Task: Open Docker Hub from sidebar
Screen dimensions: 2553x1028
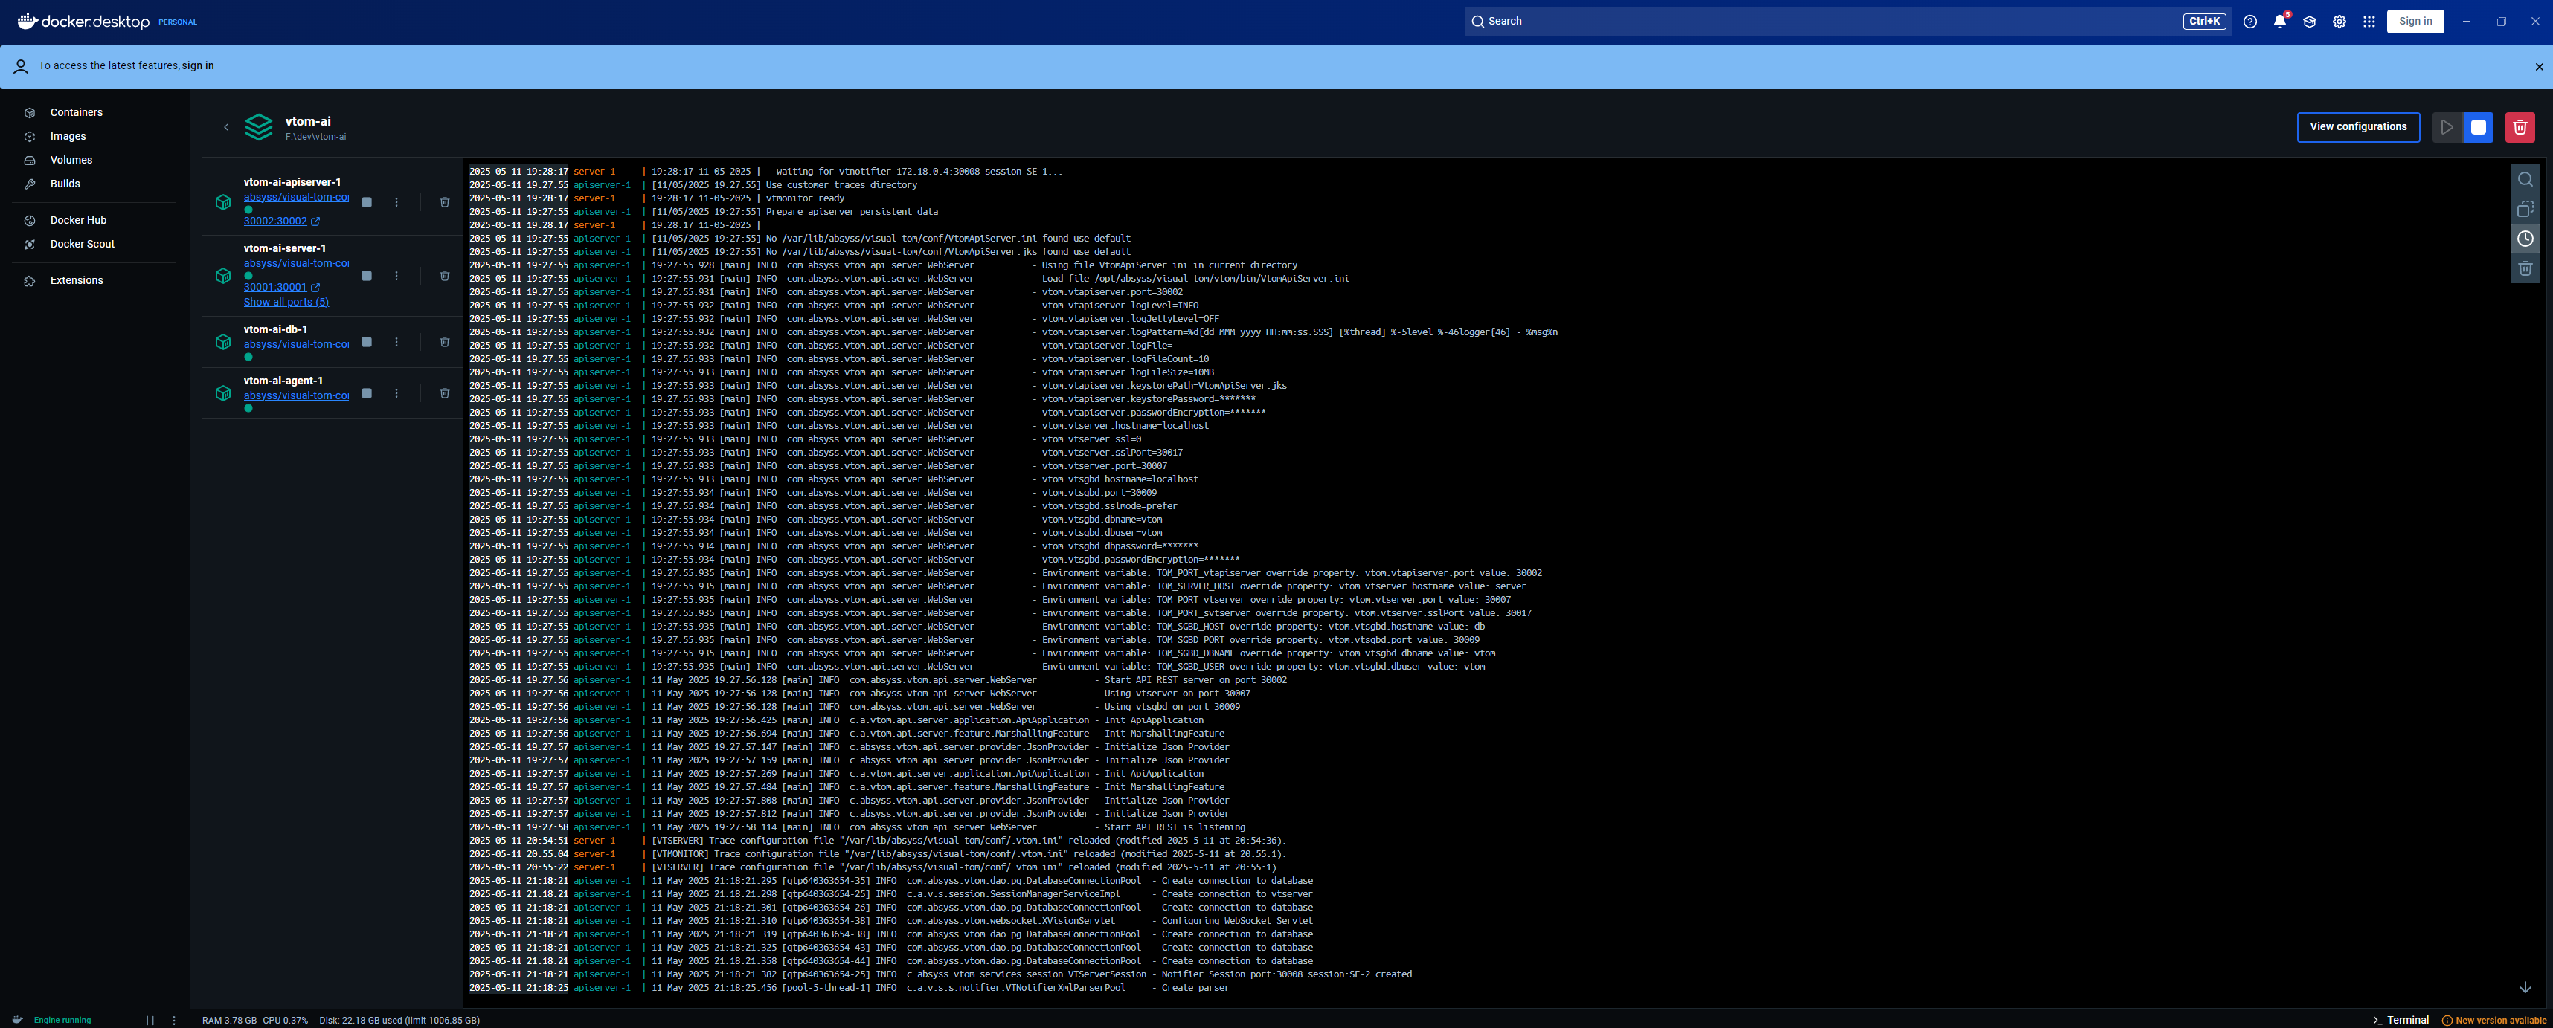Action: (78, 221)
